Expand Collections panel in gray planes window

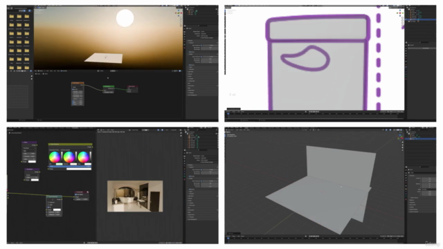[422, 203]
